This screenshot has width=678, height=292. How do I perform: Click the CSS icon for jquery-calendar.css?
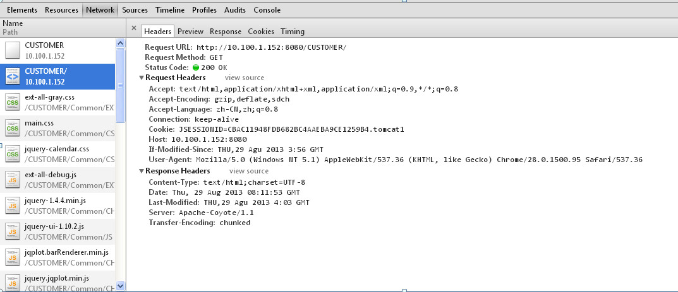click(13, 154)
